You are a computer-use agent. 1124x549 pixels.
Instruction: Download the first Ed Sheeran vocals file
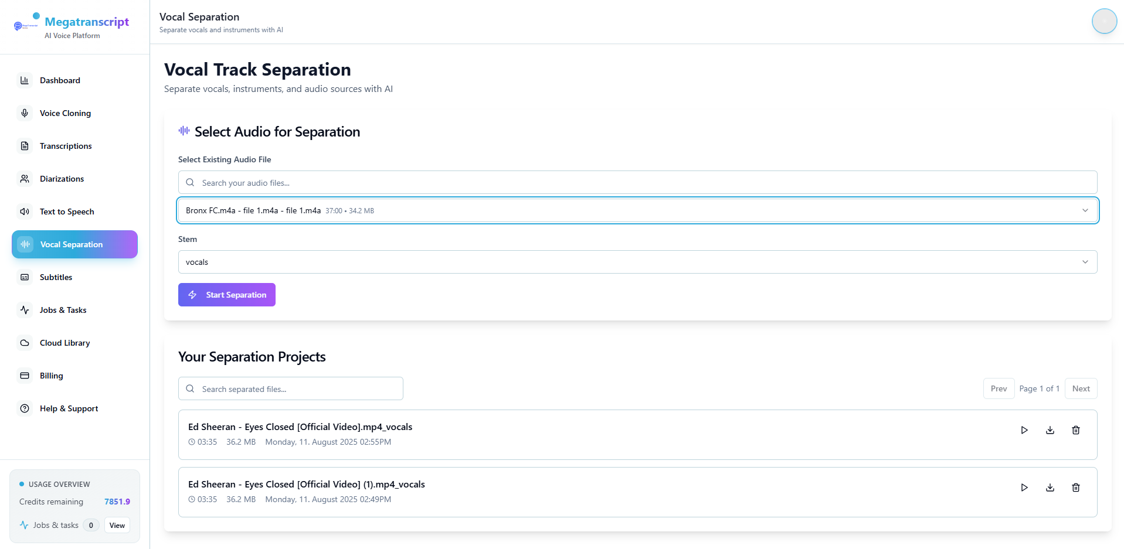coord(1050,430)
